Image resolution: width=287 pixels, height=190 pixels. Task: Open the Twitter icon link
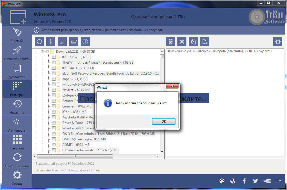coord(255,181)
